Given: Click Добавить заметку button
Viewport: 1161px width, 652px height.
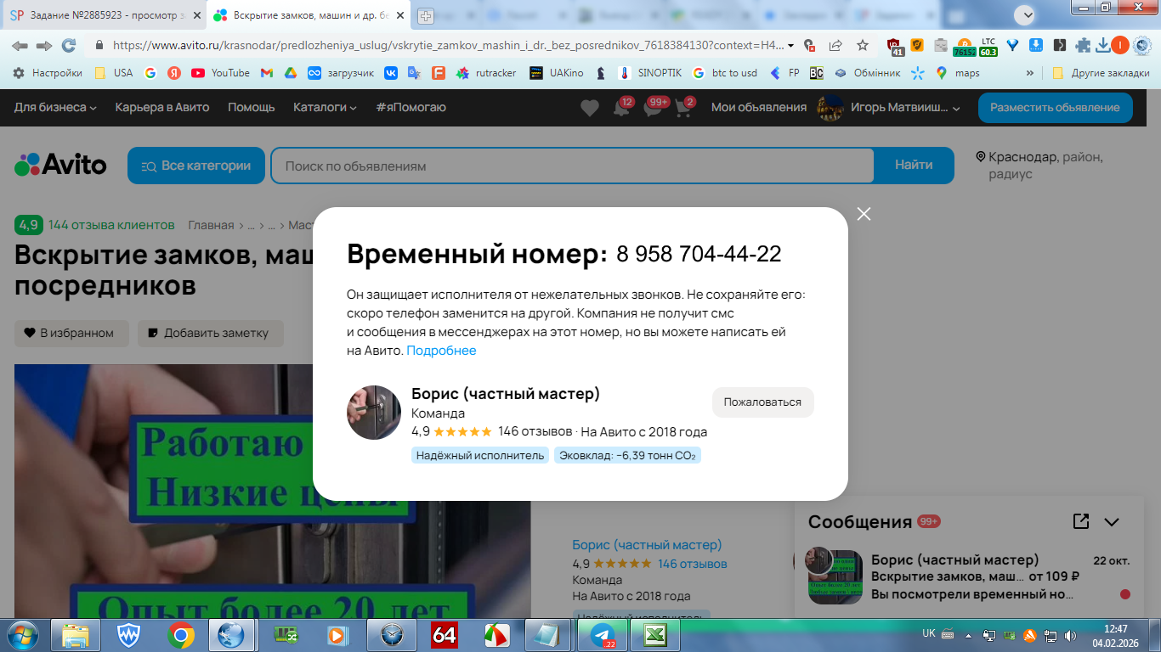Looking at the screenshot, I should pyautogui.click(x=211, y=333).
